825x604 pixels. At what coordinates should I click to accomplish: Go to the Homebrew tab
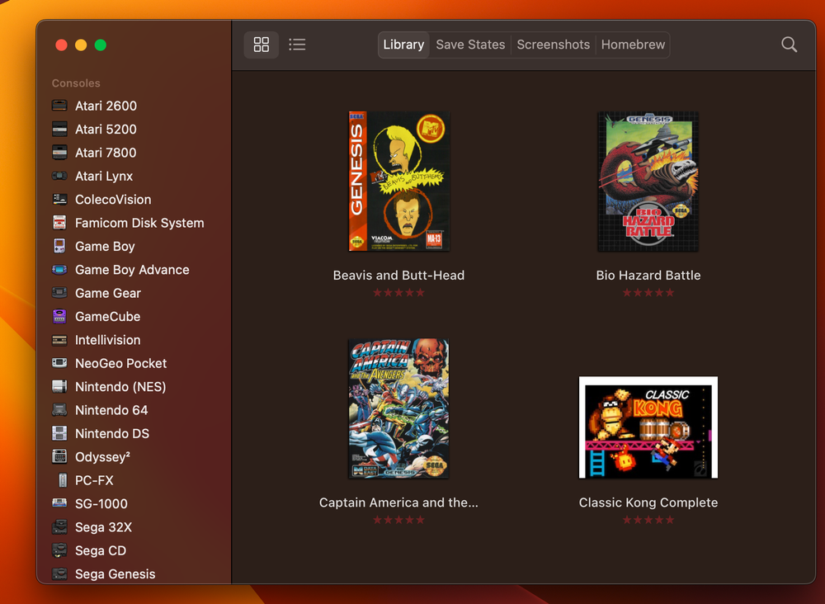pyautogui.click(x=633, y=45)
